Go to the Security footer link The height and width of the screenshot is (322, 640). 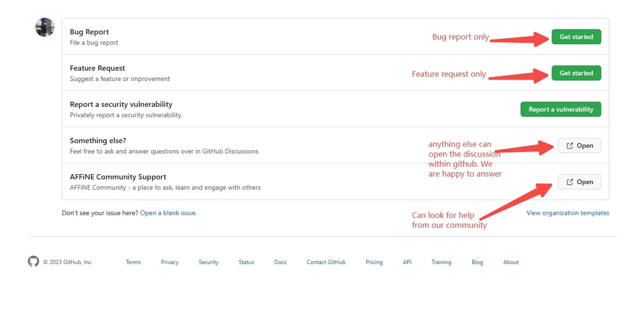pos(208,262)
